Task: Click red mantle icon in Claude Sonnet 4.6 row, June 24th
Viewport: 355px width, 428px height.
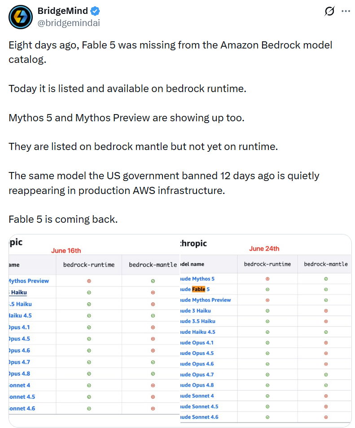Action: point(326,417)
